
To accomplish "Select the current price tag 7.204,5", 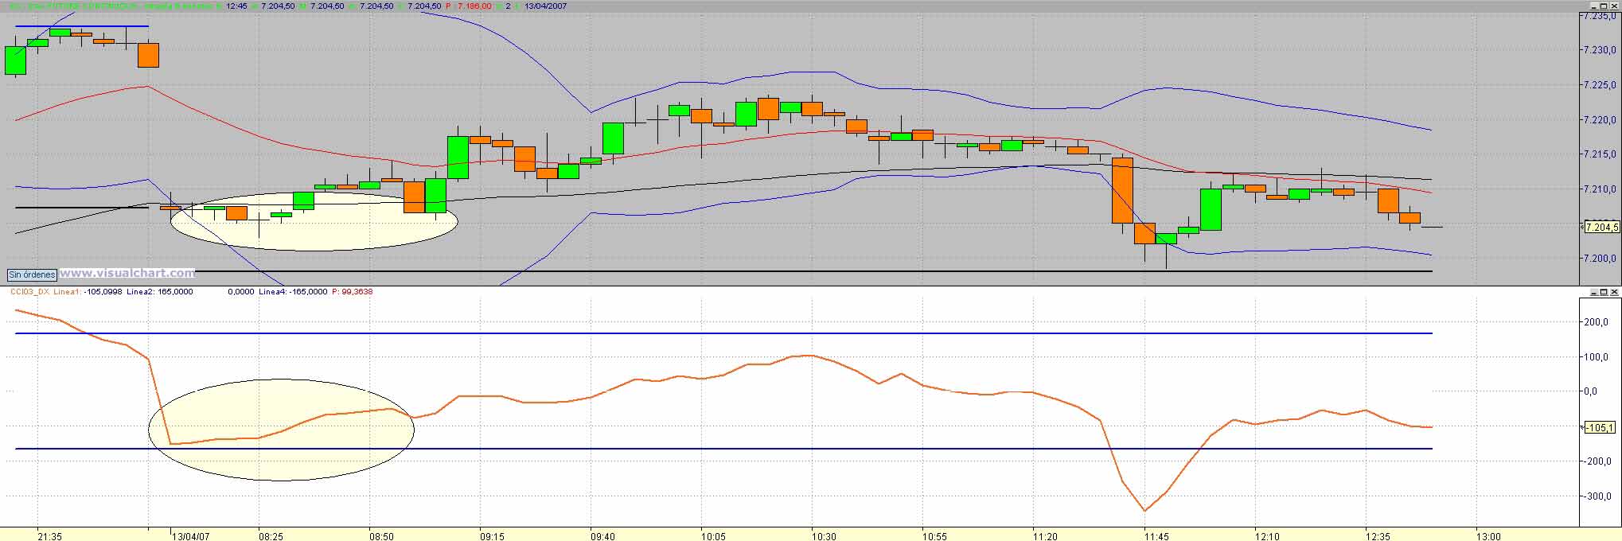I will click(1601, 228).
